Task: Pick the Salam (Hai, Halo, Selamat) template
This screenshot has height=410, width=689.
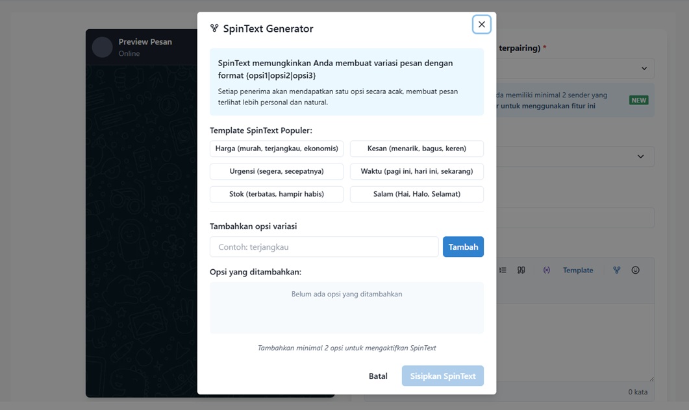Action: 417,194
